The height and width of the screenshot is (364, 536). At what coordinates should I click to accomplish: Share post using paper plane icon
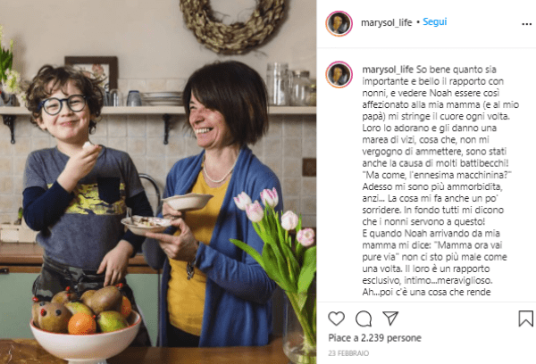pyautogui.click(x=390, y=318)
